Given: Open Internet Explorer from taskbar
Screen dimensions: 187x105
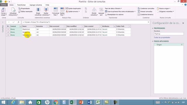Looking at the screenshot, I should click(13, 102).
